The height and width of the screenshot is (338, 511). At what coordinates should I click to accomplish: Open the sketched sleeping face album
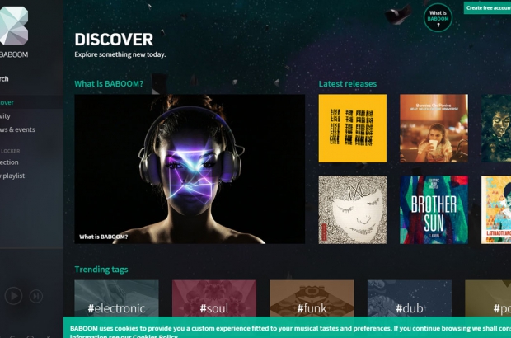point(352,209)
